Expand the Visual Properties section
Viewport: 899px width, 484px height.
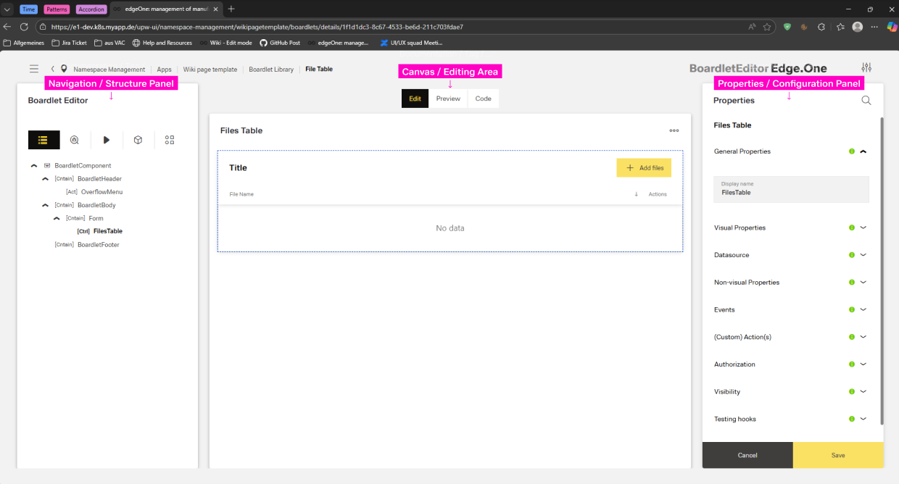[x=863, y=228]
